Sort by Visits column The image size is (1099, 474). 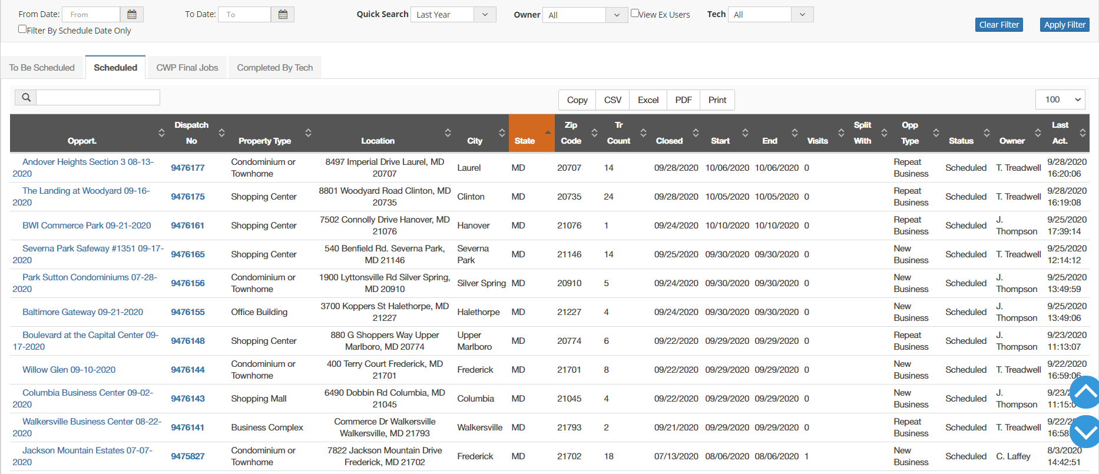(x=823, y=133)
